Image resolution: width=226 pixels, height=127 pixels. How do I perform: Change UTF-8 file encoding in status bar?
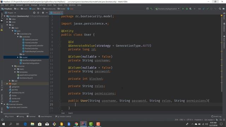click(x=190, y=120)
